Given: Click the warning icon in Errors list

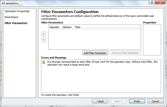Looking at the screenshot, I should (44, 62).
